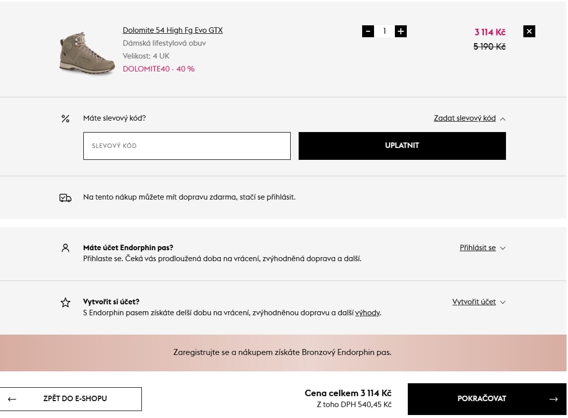
Task: Click the star icon beside Vytvořit si účet
Action: pos(65,302)
